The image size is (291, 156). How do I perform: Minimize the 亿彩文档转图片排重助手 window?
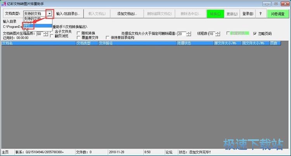pyautogui.click(x=267, y=4)
